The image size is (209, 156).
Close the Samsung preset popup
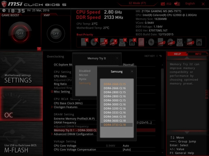[132, 71]
